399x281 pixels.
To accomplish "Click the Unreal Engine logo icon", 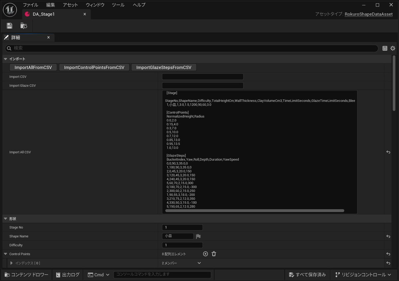I will click(x=10, y=10).
